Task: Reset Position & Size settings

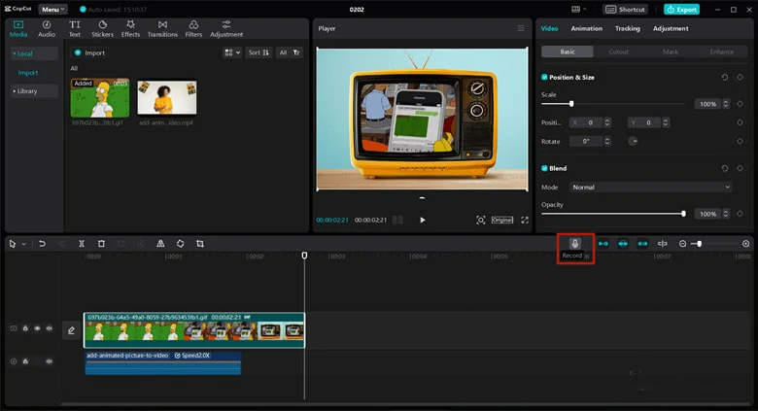Action: click(725, 78)
